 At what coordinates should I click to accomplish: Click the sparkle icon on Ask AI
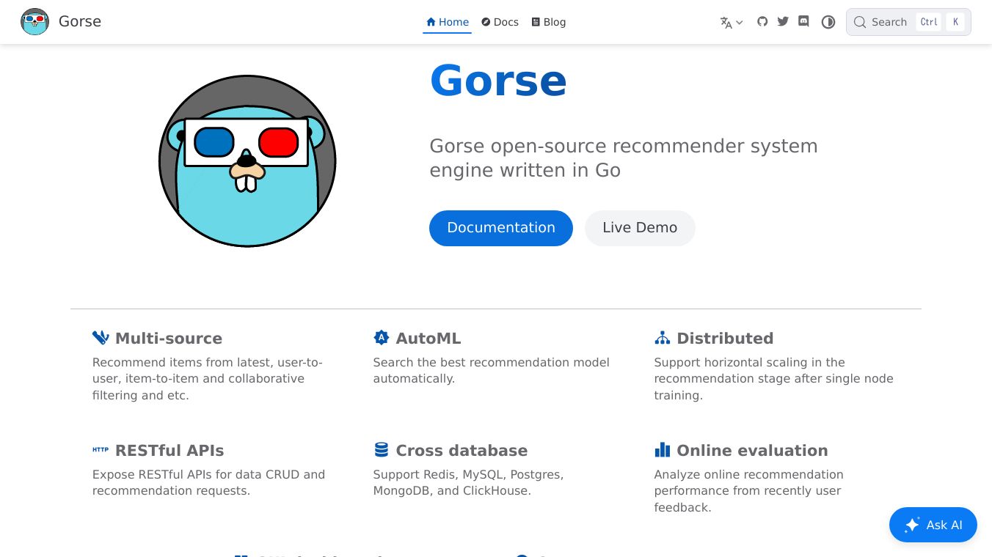click(912, 525)
